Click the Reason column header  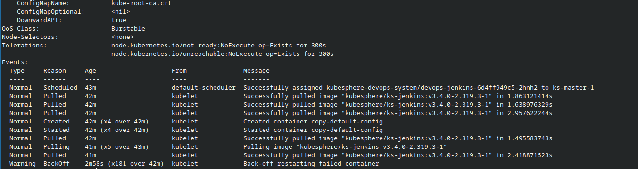(x=55, y=71)
